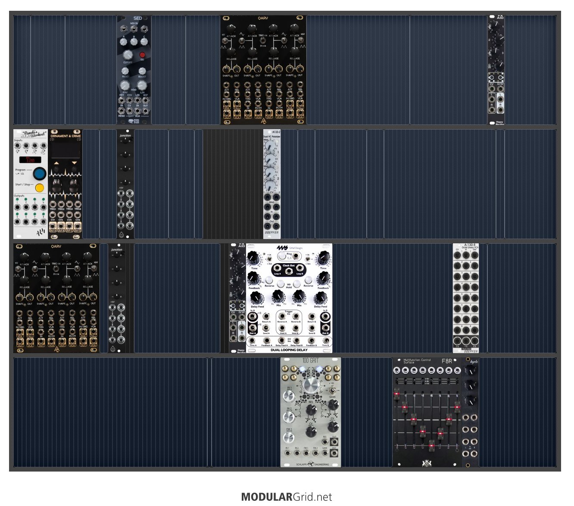574x506 pixels.
Task: Tap the channel A Reverse button
Action: (x=270, y=280)
